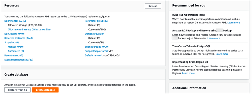Open Learn more for Build RDS Operational Tasks
The width and height of the screenshot is (252, 94).
[234, 22]
